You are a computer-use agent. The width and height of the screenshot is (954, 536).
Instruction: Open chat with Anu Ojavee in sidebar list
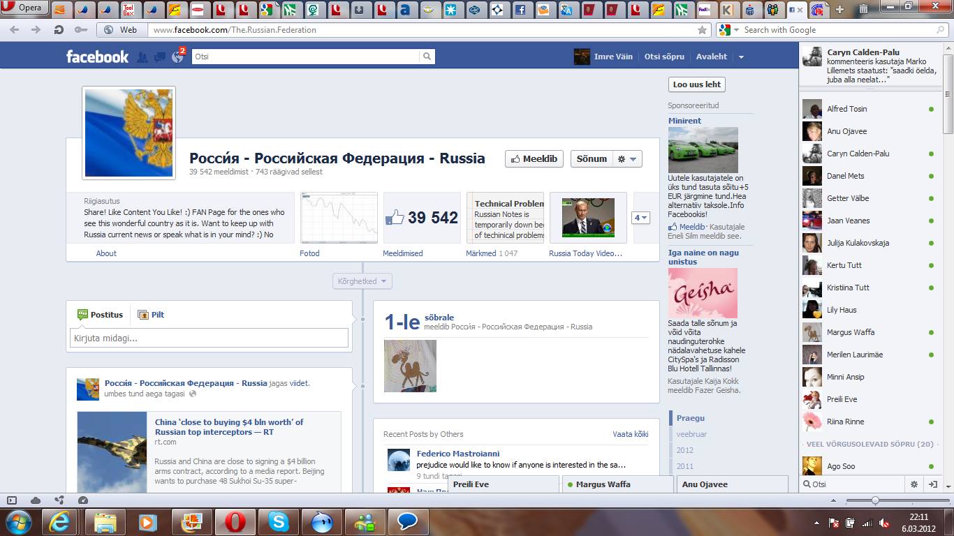point(869,131)
